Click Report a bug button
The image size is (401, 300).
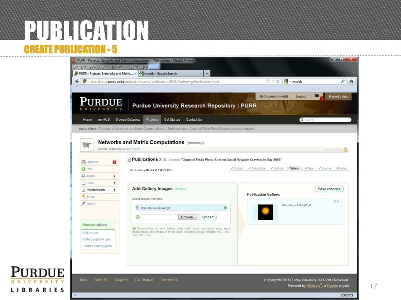(338, 96)
